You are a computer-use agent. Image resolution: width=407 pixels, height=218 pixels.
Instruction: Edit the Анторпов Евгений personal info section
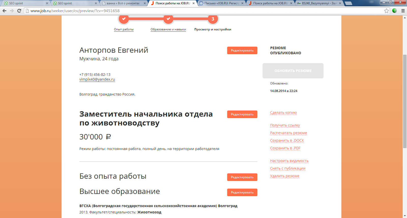coord(242,50)
